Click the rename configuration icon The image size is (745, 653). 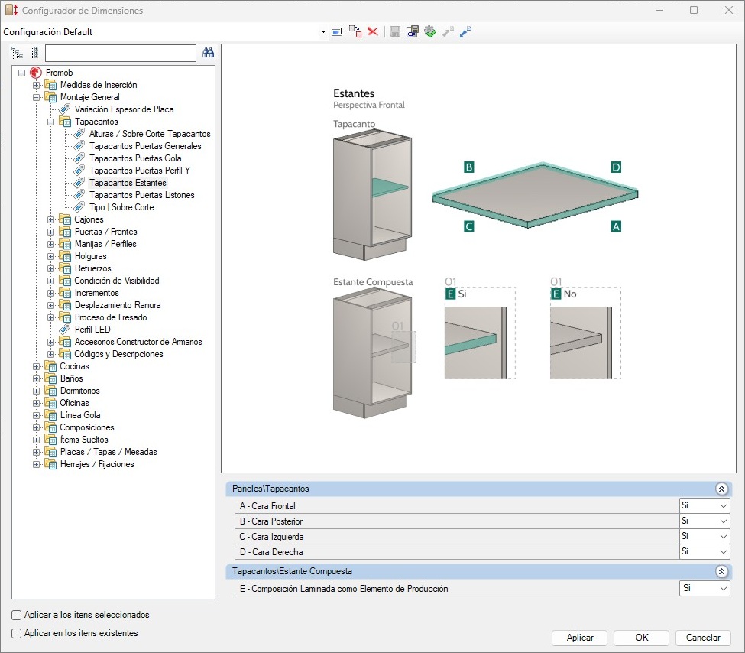pyautogui.click(x=337, y=31)
